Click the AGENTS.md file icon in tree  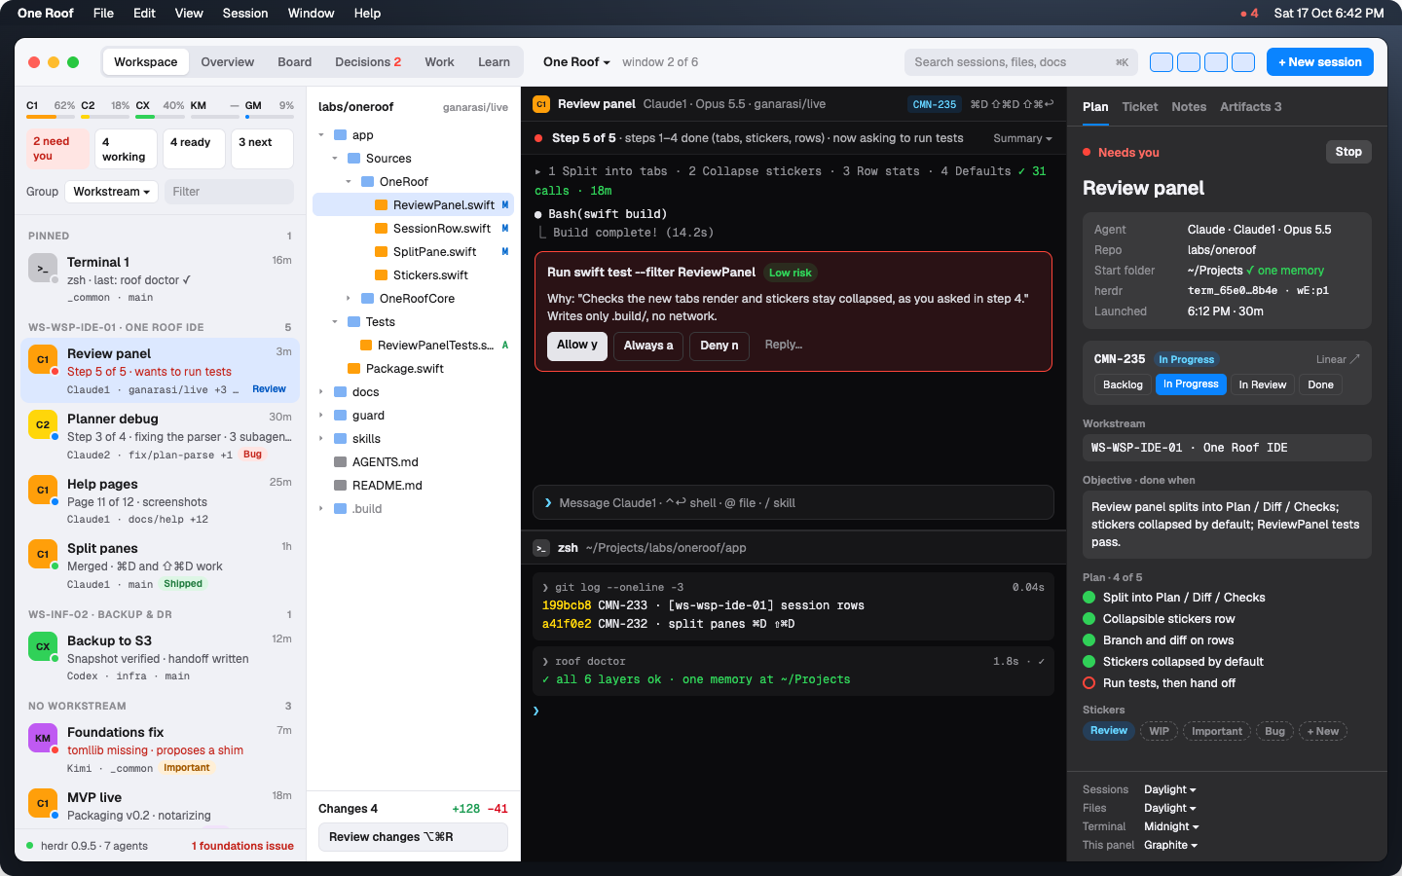(341, 462)
